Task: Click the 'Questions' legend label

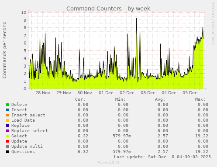Action: coord(23,152)
